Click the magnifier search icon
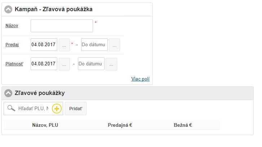This screenshot has height=147, width=262. (x=11, y=108)
